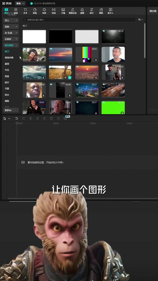Select the 潮酷 category

(x=7, y=101)
